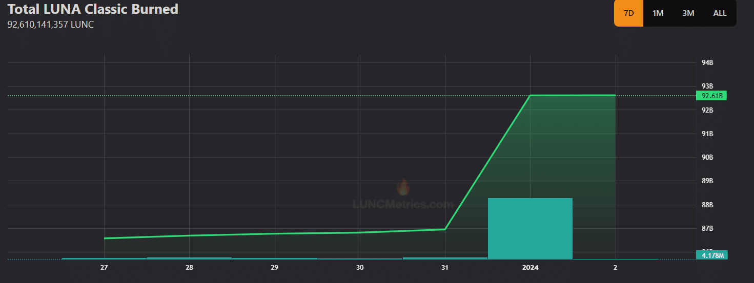Click the 87B axis label
The image size is (754, 283).
pos(707,228)
